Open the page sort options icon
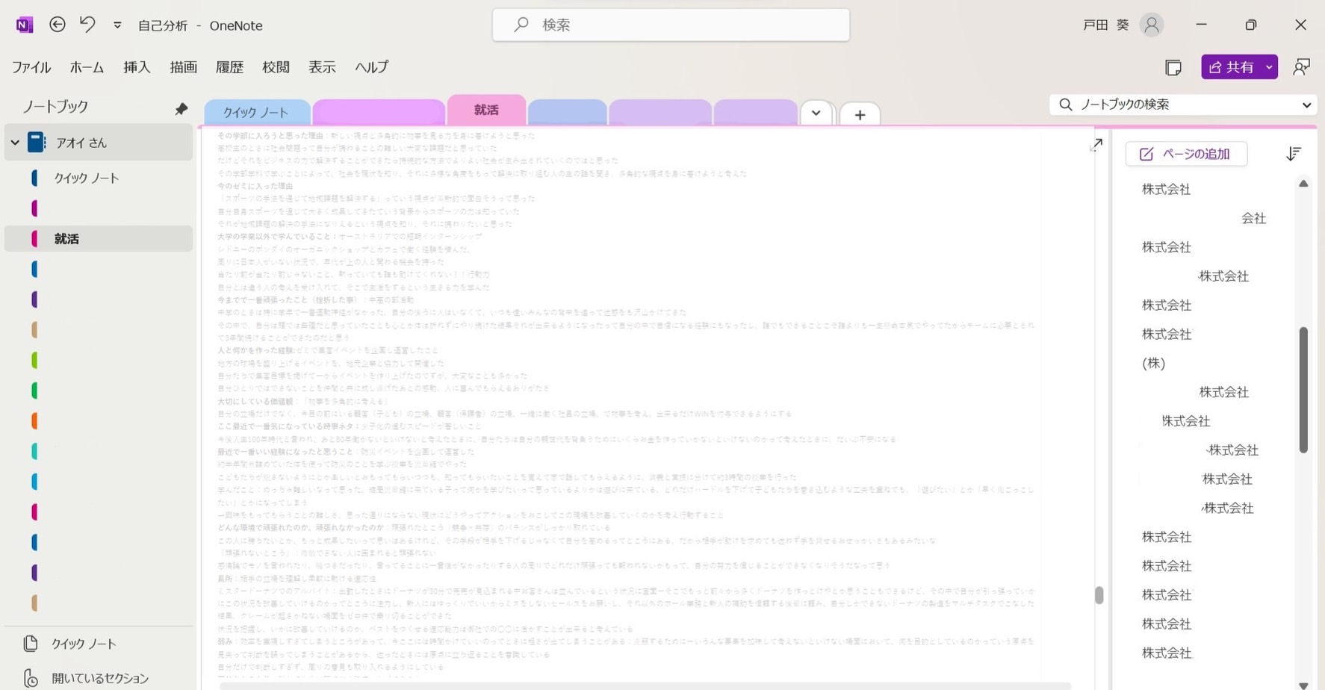 tap(1294, 154)
